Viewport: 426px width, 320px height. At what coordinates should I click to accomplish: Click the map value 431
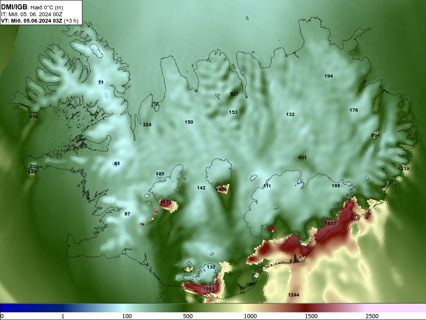pyautogui.click(x=302, y=157)
